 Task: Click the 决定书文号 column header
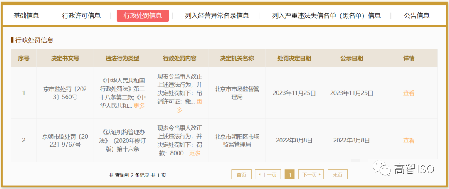[65, 58]
